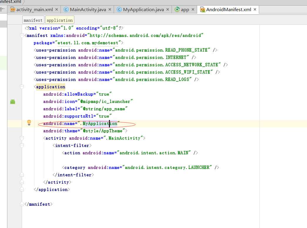This screenshot has width=307, height=228.
Task: Click the .MainActivity activity name
Action: pyautogui.click(x=123, y=138)
